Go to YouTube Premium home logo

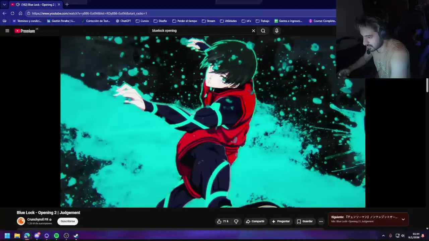coord(25,31)
